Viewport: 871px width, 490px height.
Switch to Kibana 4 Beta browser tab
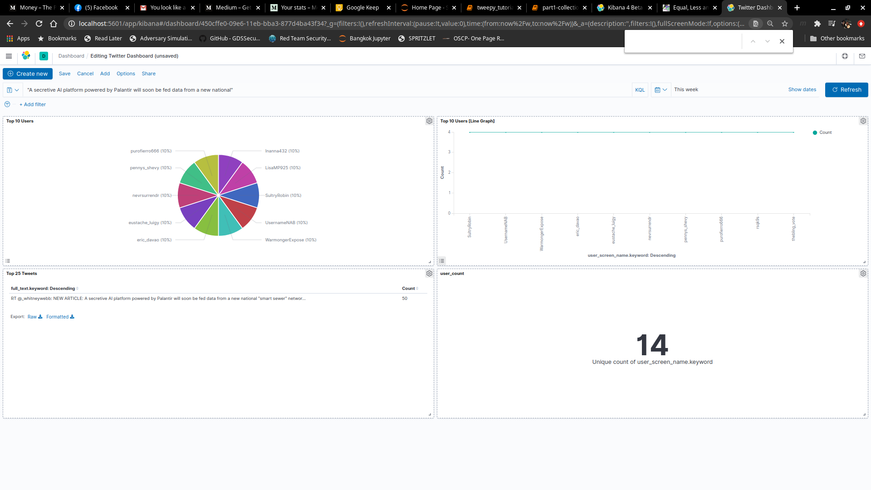[625, 8]
